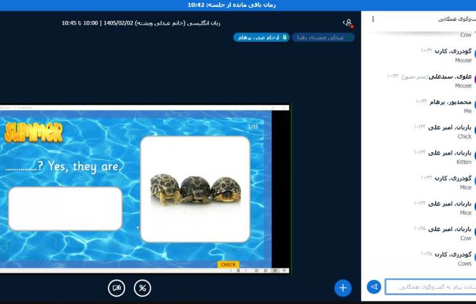Send the chat message with the paper plane button
This screenshot has width=476, height=304.
(374, 287)
